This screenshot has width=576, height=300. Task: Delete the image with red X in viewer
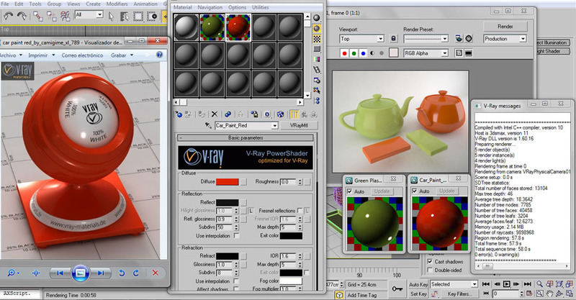(155, 273)
